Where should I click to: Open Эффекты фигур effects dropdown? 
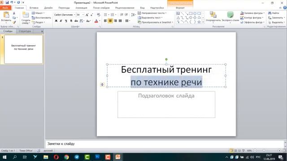coord(252,22)
